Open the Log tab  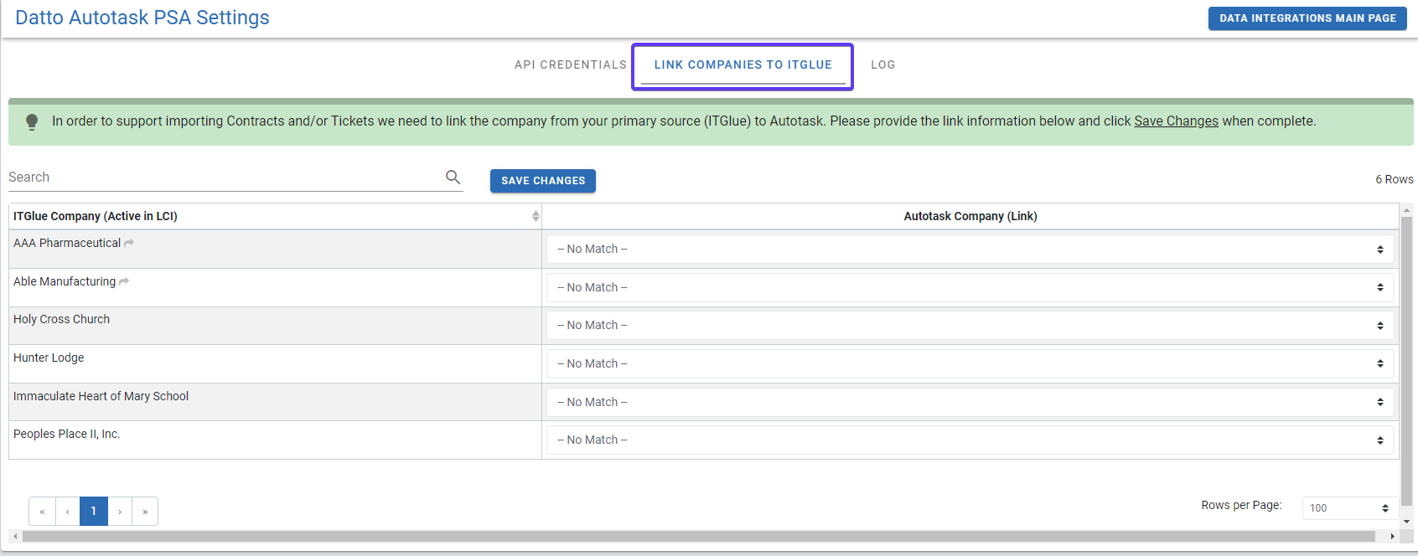[883, 64]
